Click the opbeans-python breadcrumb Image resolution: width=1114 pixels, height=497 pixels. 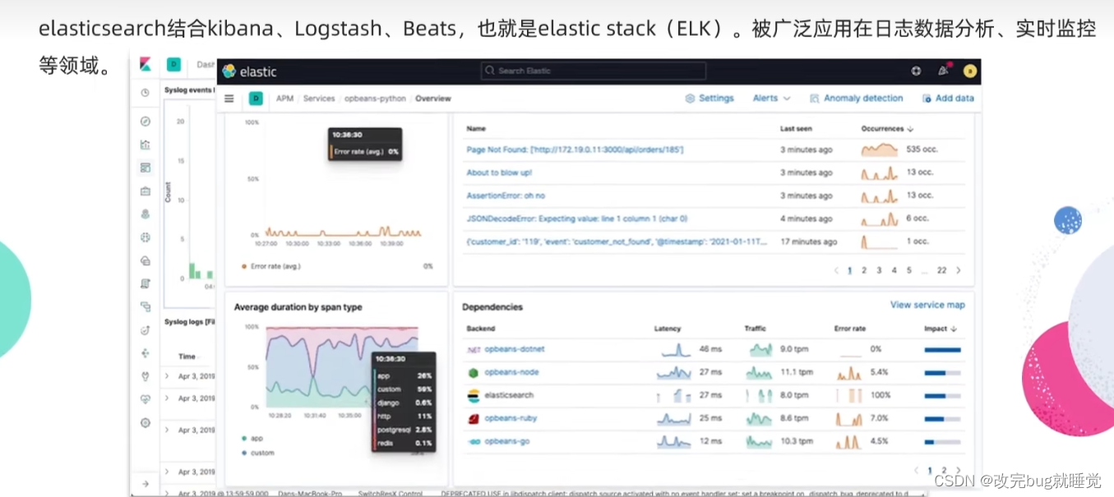pos(375,99)
